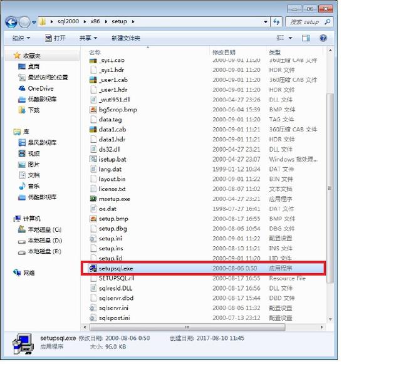Open the recent locations dropdown beside Forward

(34, 23)
